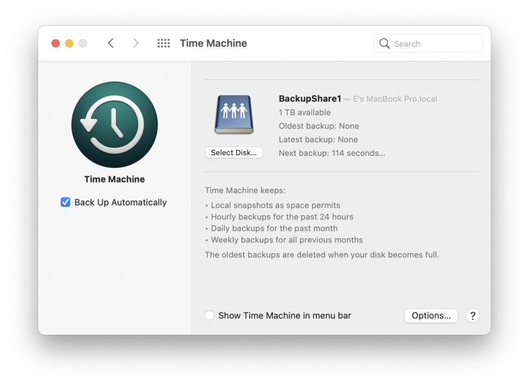Enable Show Time Machine in menu bar

click(x=209, y=316)
